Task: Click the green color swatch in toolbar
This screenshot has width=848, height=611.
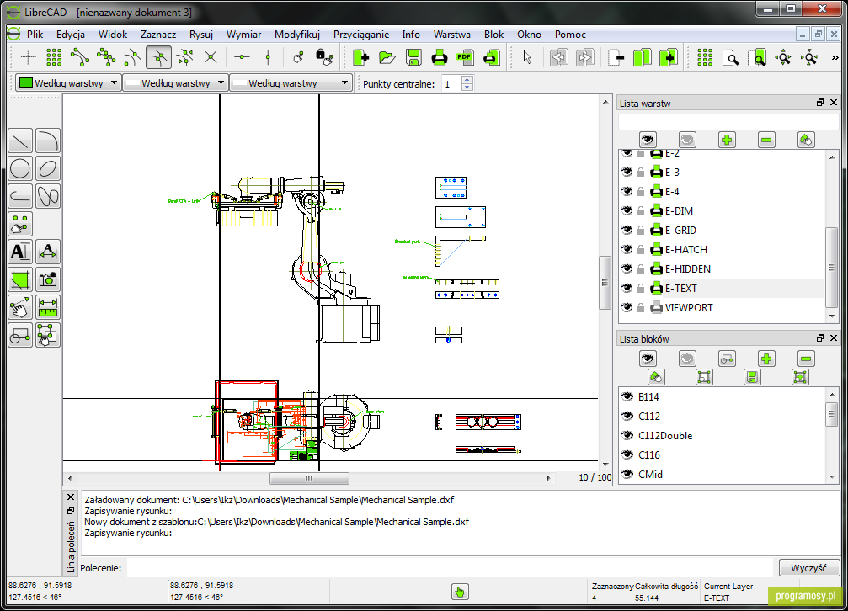Action: tap(25, 82)
